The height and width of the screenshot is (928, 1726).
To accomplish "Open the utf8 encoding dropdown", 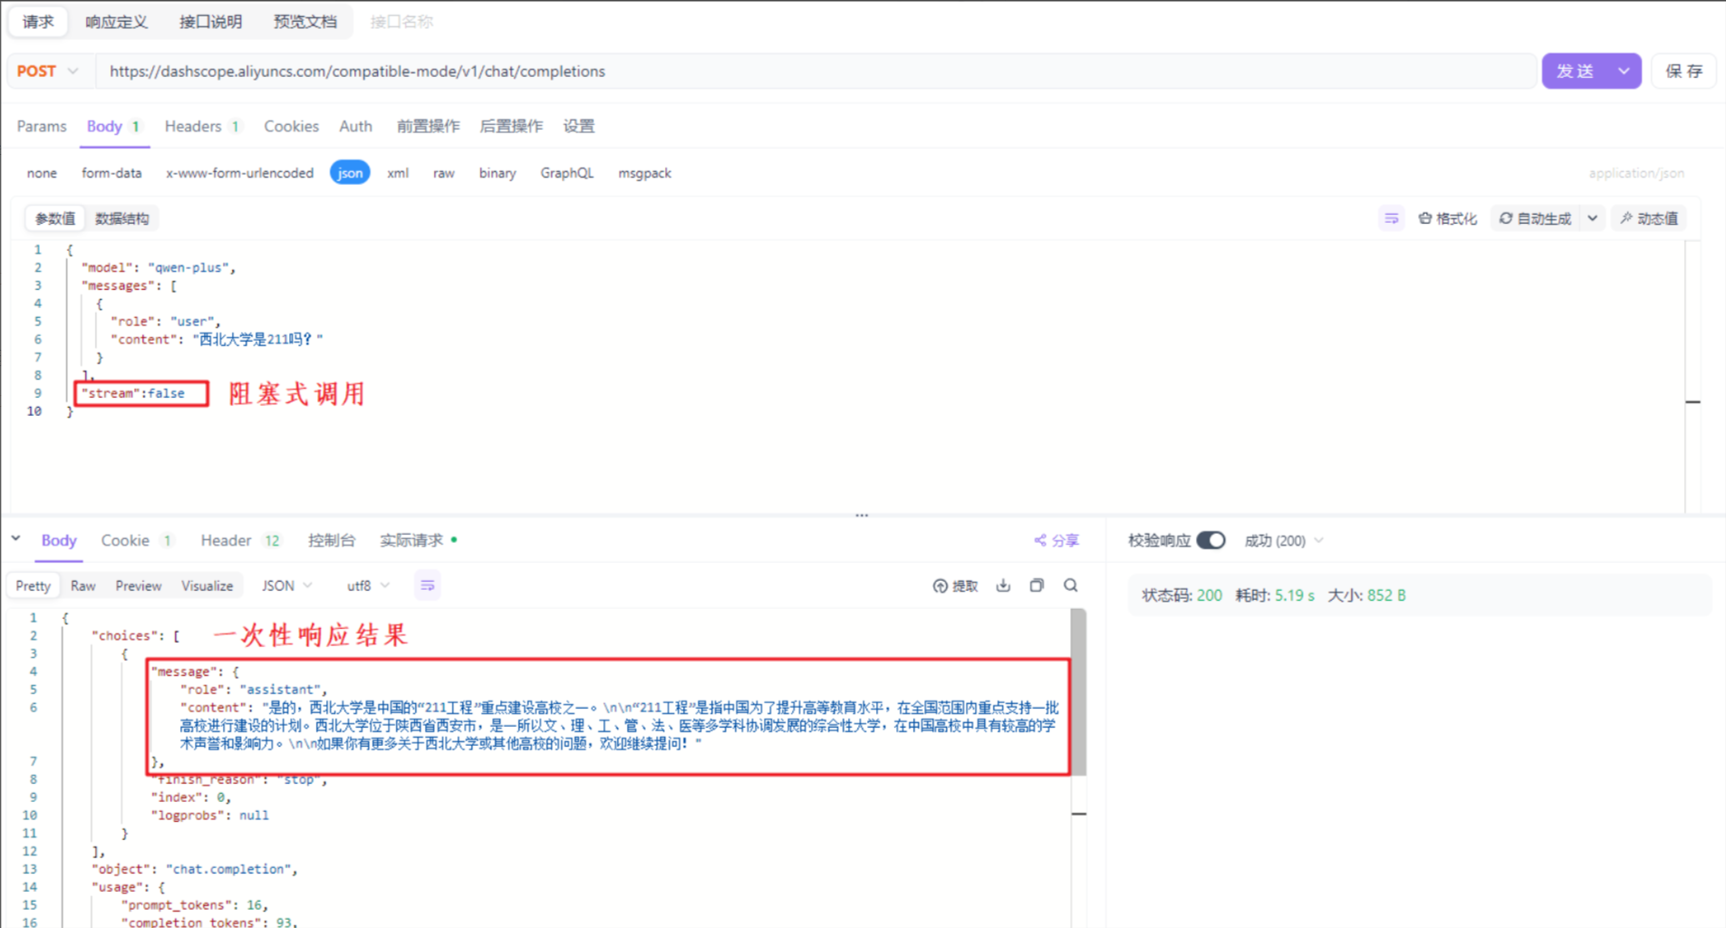I will pos(367,585).
